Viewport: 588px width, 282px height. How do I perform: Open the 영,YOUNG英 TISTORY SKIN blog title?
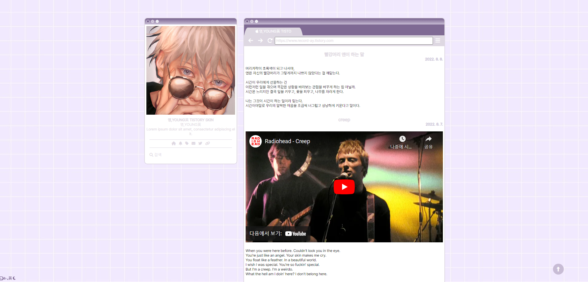pos(191,120)
